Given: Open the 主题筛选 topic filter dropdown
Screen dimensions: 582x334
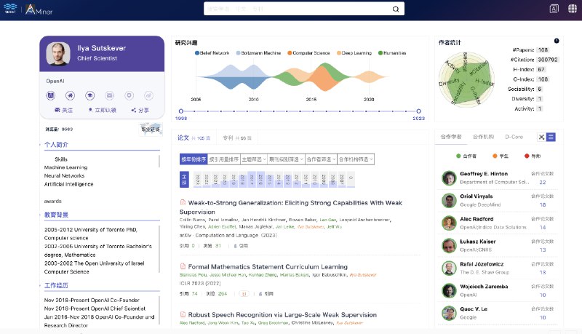Looking at the screenshot, I should coord(254,159).
